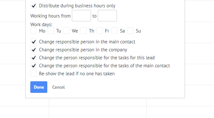The image size is (214, 118).
Task: Click the blue Done button
Action: click(x=39, y=87)
